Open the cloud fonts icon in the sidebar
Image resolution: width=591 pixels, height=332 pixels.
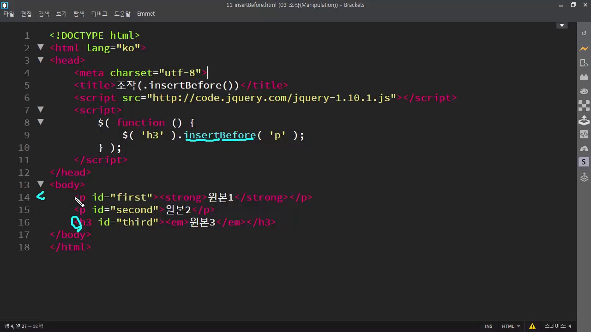(x=584, y=148)
